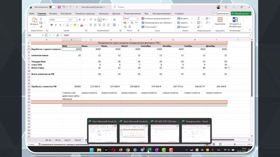Click the fx insert function icon
The height and width of the screenshot is (157, 280).
[57, 35]
